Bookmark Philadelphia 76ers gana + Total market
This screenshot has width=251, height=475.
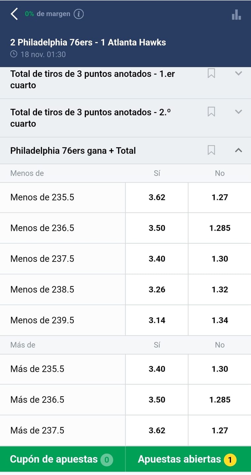(211, 150)
